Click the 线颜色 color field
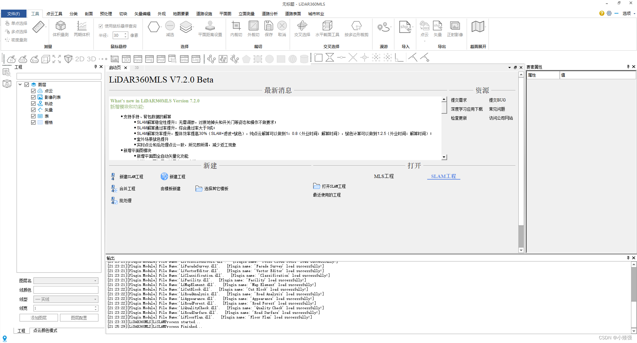Viewport: 637px width, 343px height. point(66,290)
